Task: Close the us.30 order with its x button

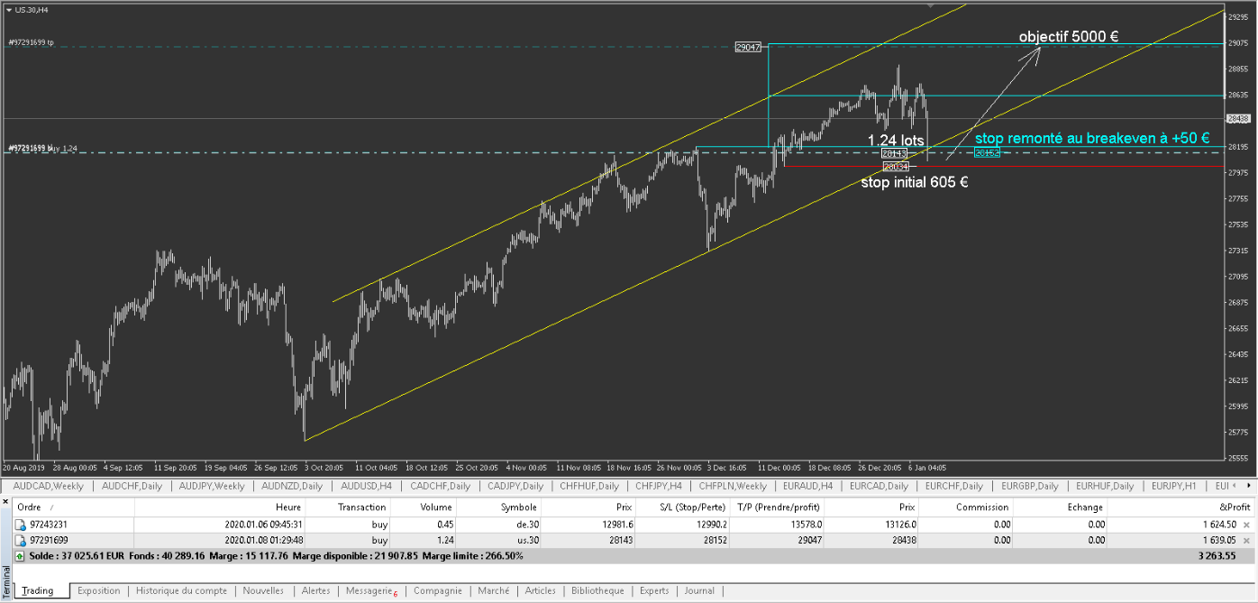Action: tap(1247, 540)
